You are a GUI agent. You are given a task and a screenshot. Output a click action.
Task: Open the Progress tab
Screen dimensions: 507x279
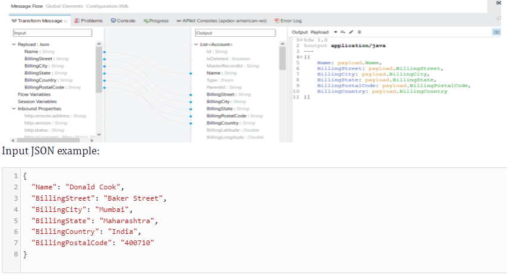click(x=156, y=21)
